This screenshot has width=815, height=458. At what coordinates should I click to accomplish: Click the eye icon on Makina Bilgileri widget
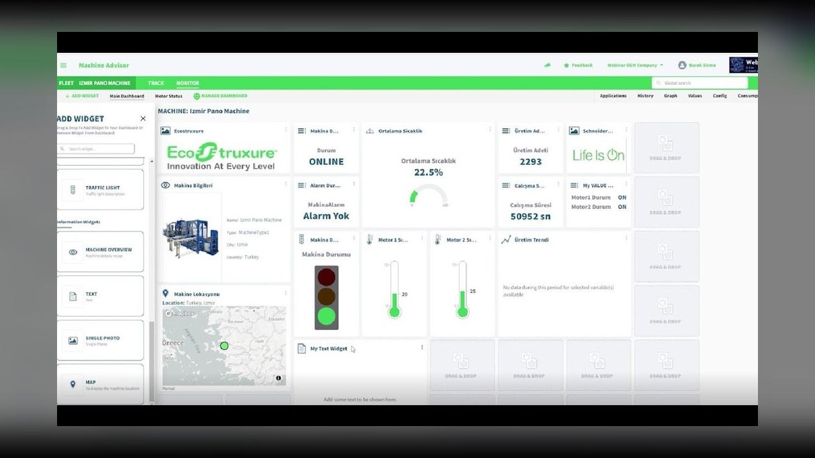pos(165,185)
